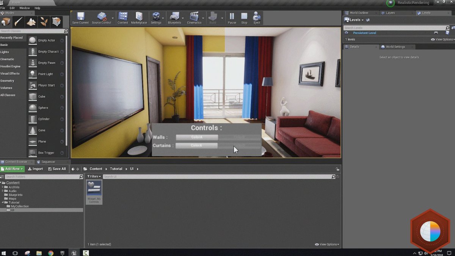The width and height of the screenshot is (455, 256).
Task: Select the Box Trigger icon
Action: (x=33, y=153)
